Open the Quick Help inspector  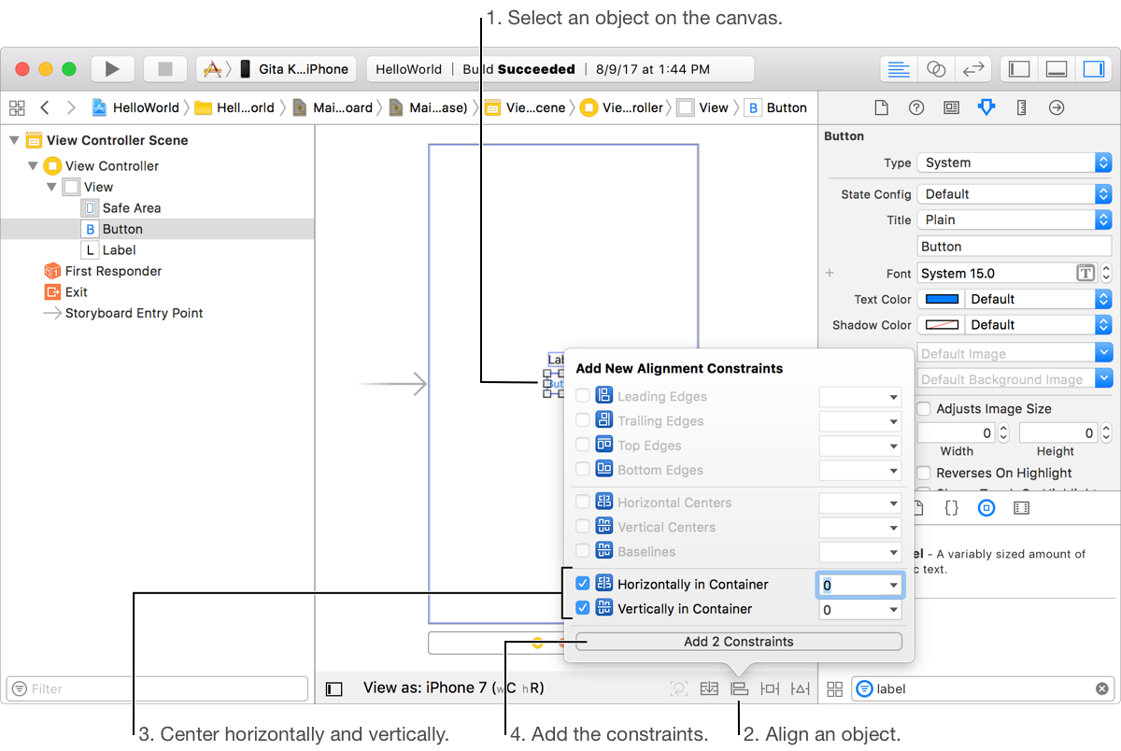click(x=916, y=107)
